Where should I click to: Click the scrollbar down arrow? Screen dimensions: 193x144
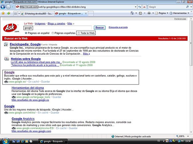(x=191, y=132)
